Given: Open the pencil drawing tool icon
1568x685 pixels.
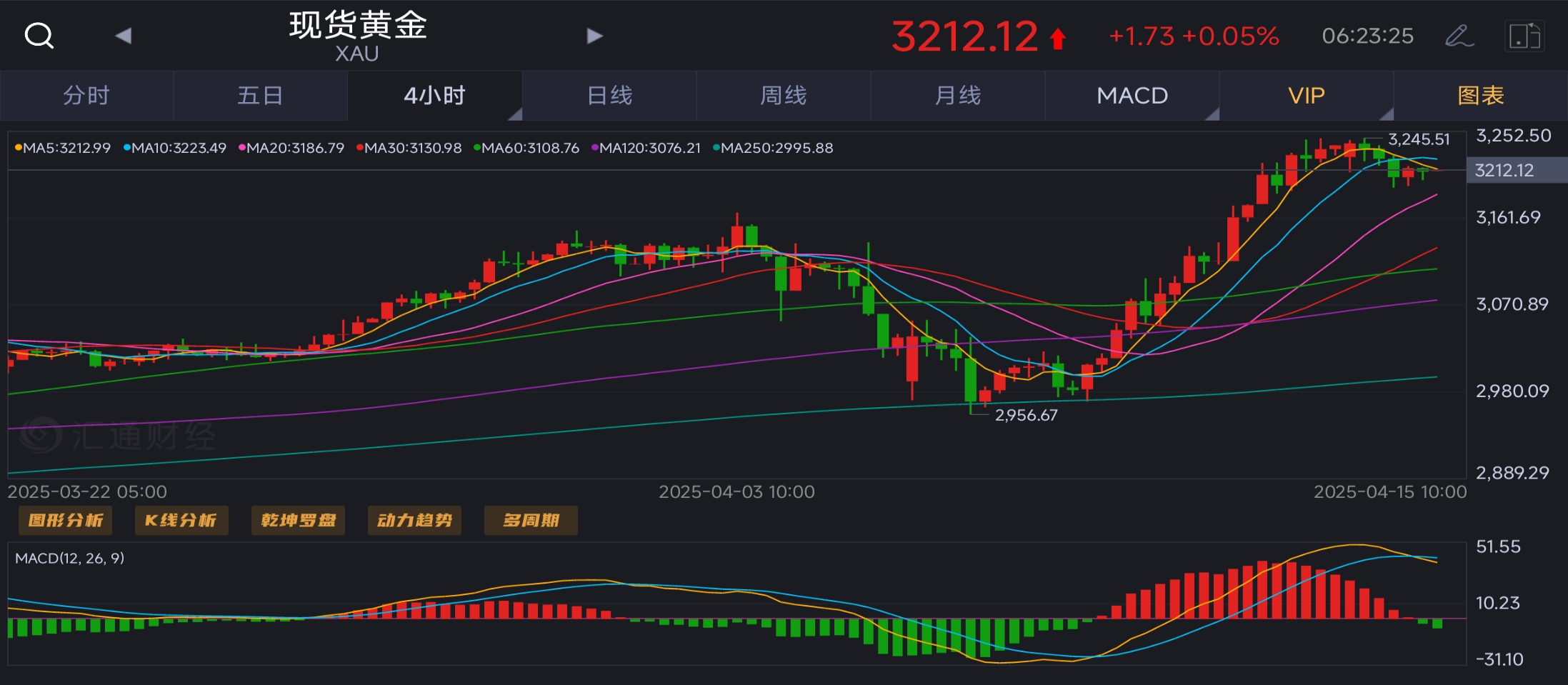Looking at the screenshot, I should (1459, 36).
